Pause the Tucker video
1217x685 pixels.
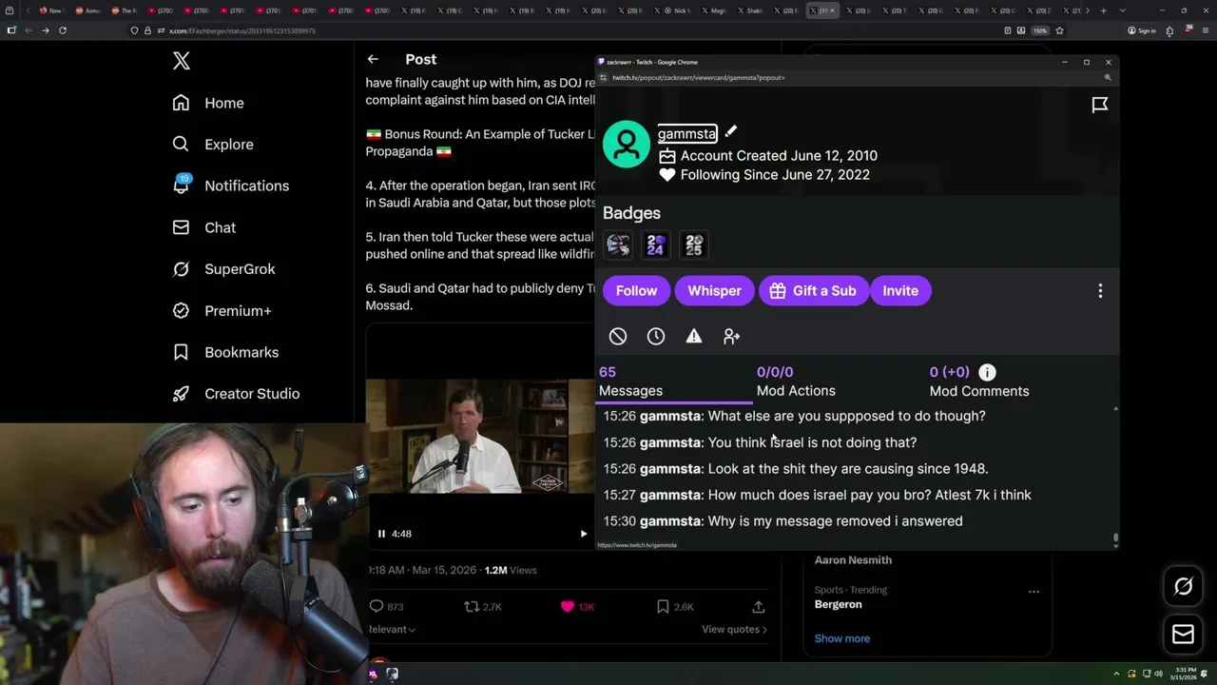coord(381,534)
